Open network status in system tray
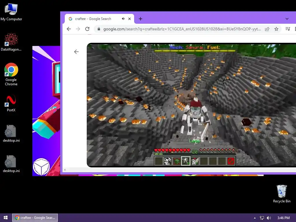 tap(262, 218)
